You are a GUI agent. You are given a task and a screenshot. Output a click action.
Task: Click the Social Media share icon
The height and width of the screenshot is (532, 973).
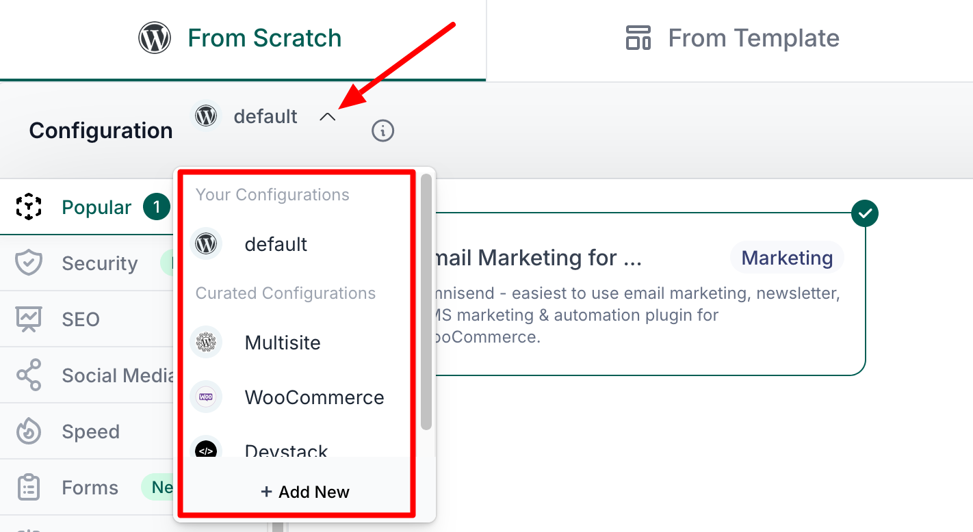[29, 375]
